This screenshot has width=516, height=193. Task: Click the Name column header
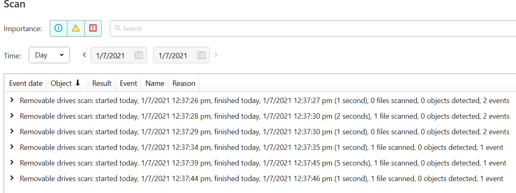click(x=155, y=83)
